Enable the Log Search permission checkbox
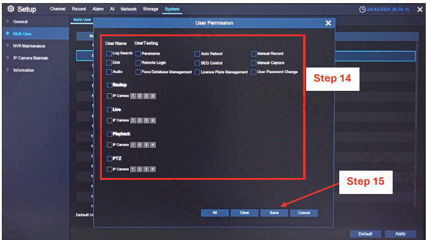The image size is (427, 240). point(109,53)
